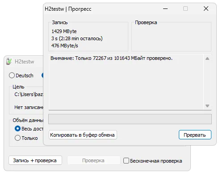Click the warning text 'Внимание: Только 72267 из 101643'
The image size is (219, 172).
click(x=111, y=58)
